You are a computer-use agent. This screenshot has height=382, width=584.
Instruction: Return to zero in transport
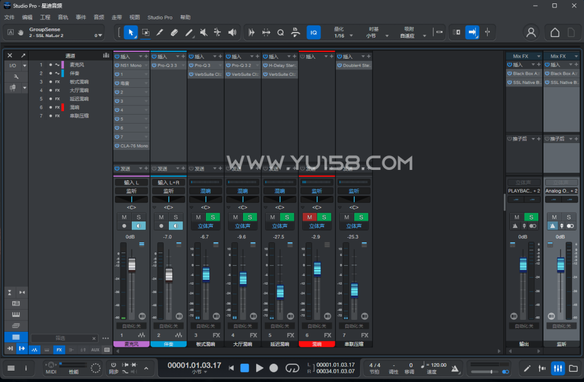coord(232,368)
